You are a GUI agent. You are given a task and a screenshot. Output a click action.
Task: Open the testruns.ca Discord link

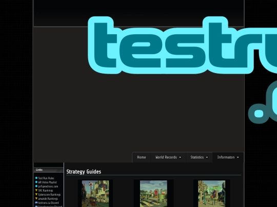[x=48, y=203]
